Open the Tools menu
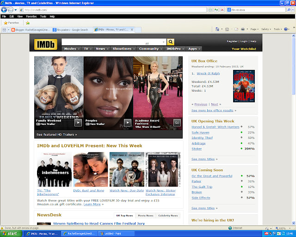Viewport: 296px width, 237px height. pyautogui.click(x=43, y=17)
